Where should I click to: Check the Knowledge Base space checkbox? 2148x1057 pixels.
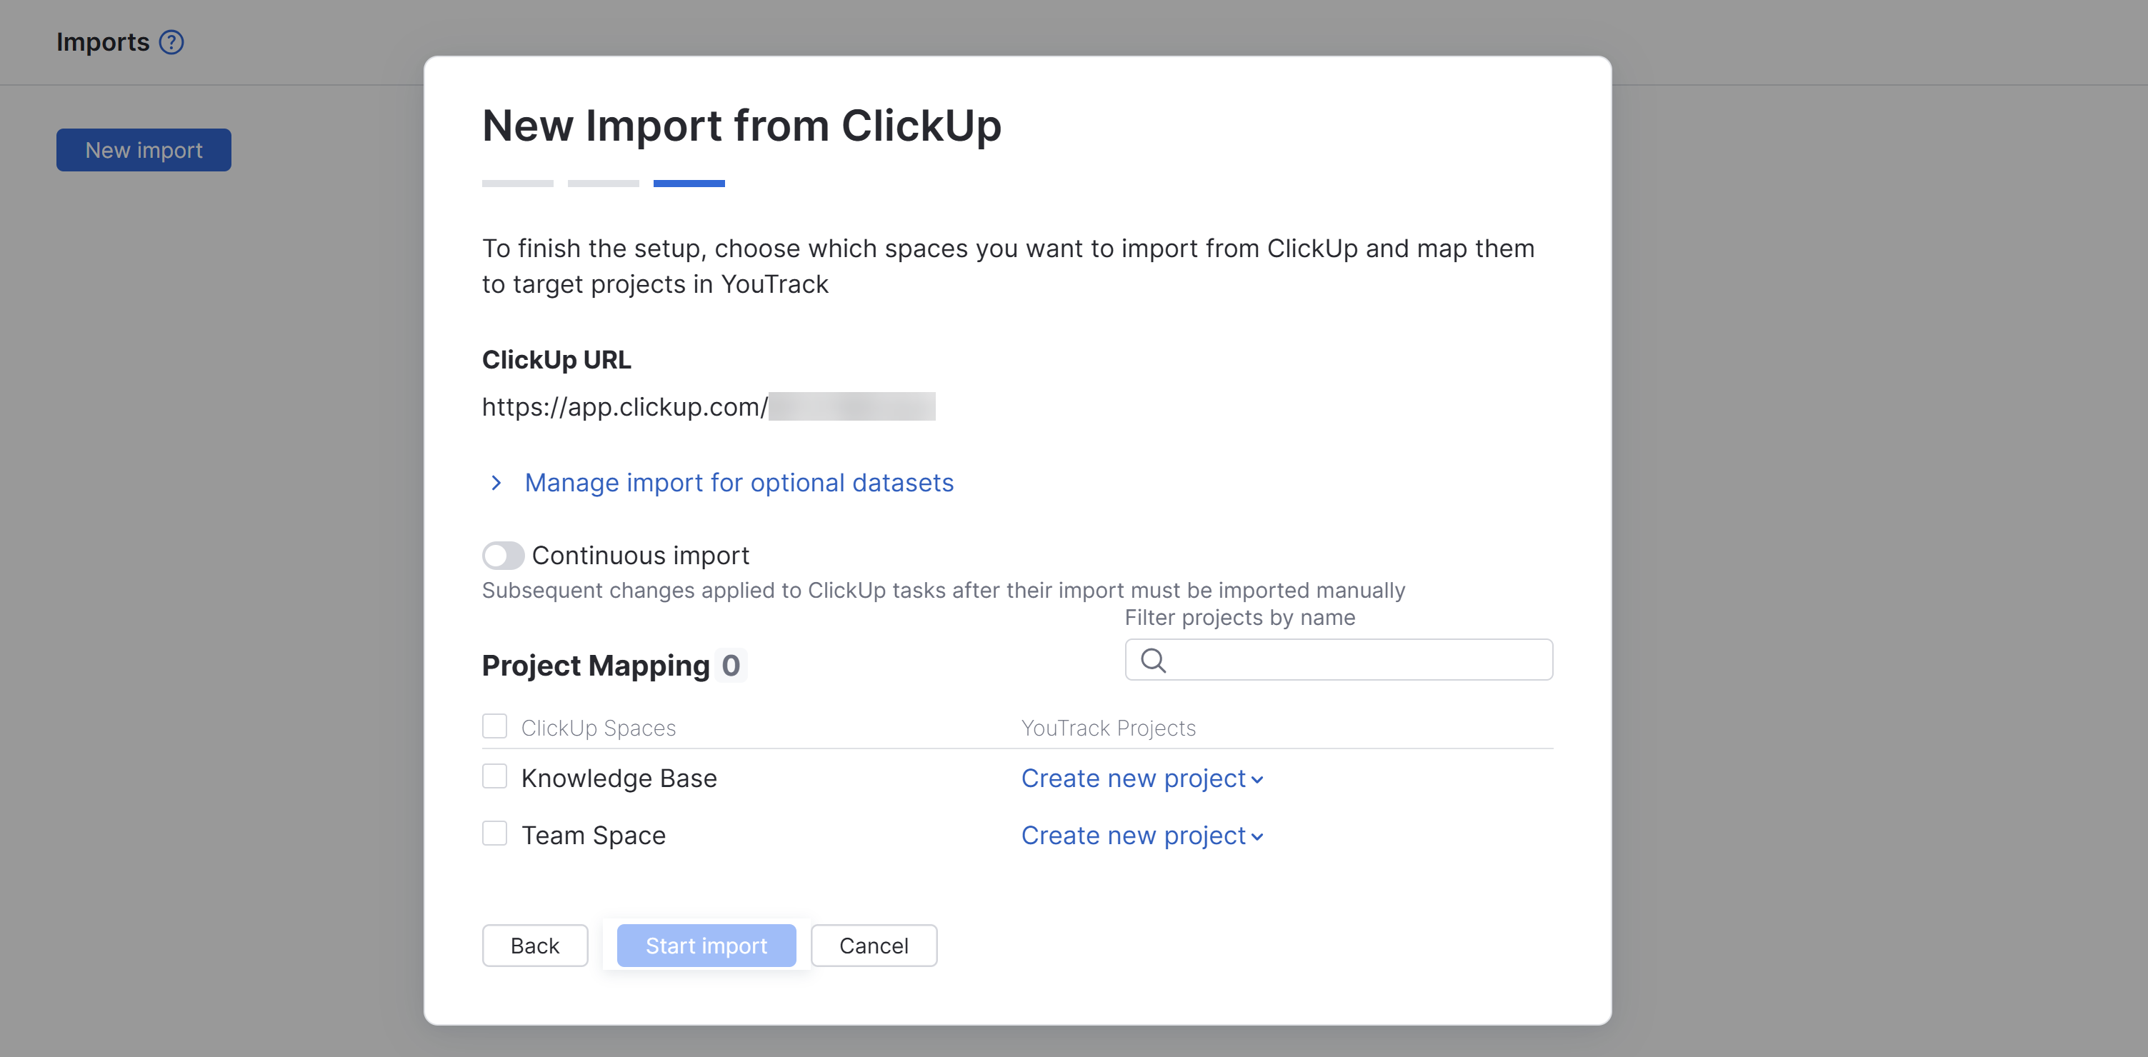tap(494, 777)
